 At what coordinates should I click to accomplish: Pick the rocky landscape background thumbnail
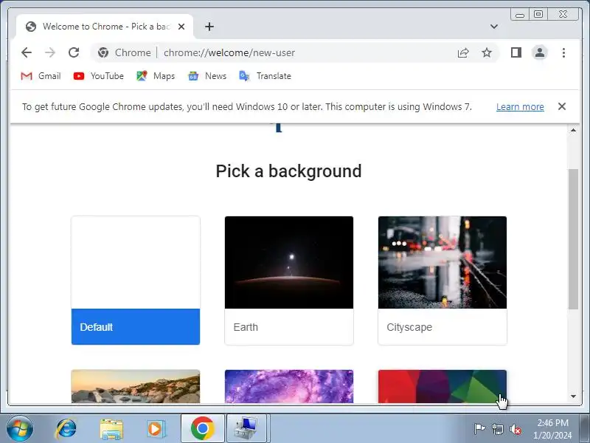[136, 386]
